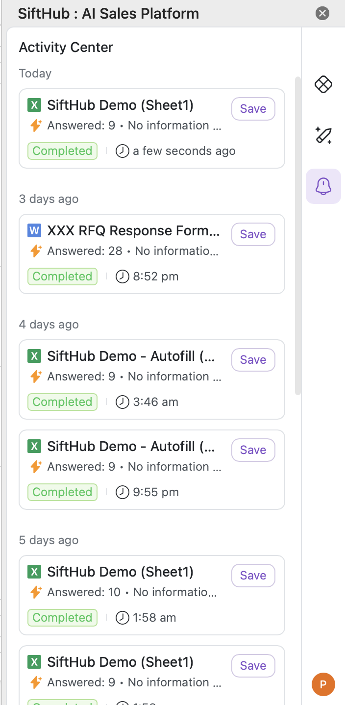Save the XXX RFQ Response Form activity
This screenshot has width=345, height=705.
(x=253, y=234)
